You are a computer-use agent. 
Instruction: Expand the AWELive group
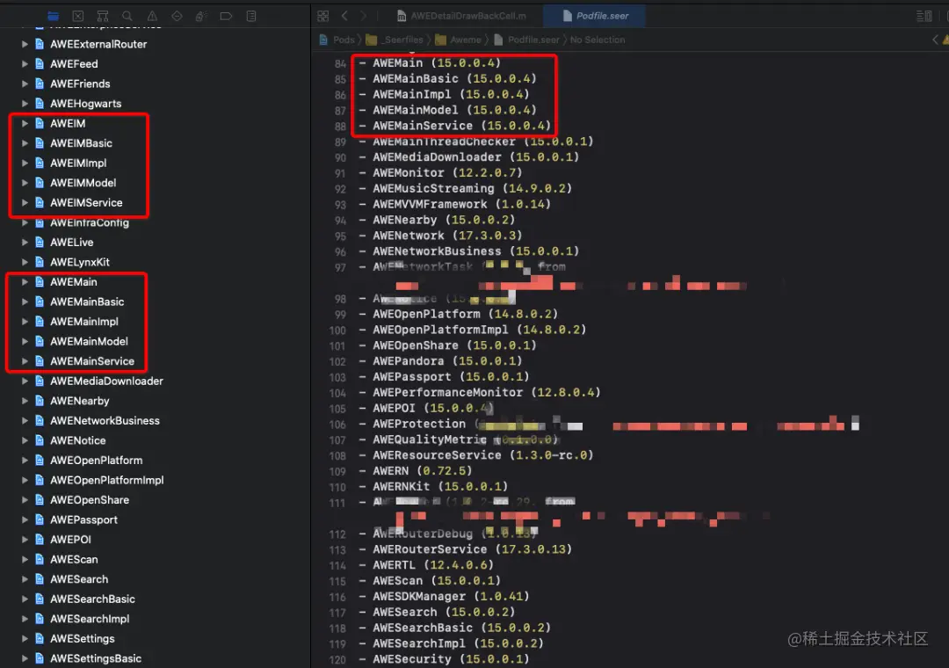click(x=25, y=243)
